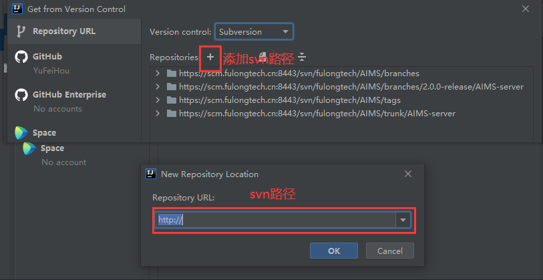This screenshot has width=543, height=280.
Task: Click the IntelliJ logo in Get from Version Control title bar
Action: (17, 9)
